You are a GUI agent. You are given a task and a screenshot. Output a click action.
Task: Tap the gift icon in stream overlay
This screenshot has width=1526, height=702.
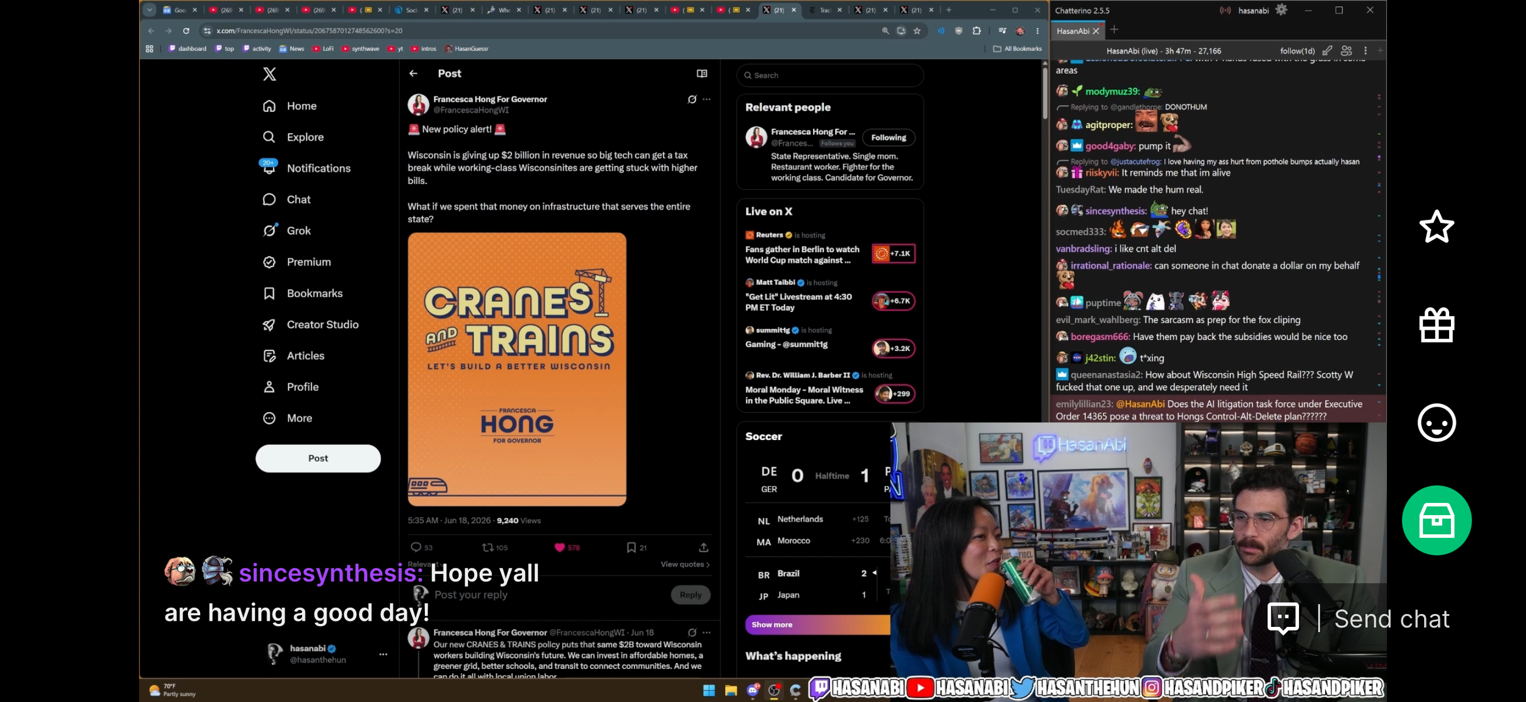[x=1436, y=325]
